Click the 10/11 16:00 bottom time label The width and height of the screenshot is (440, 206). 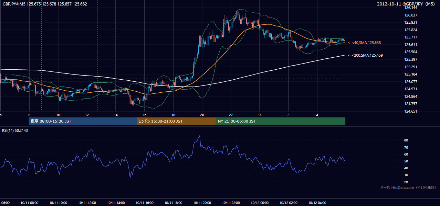pyautogui.click(x=145, y=203)
